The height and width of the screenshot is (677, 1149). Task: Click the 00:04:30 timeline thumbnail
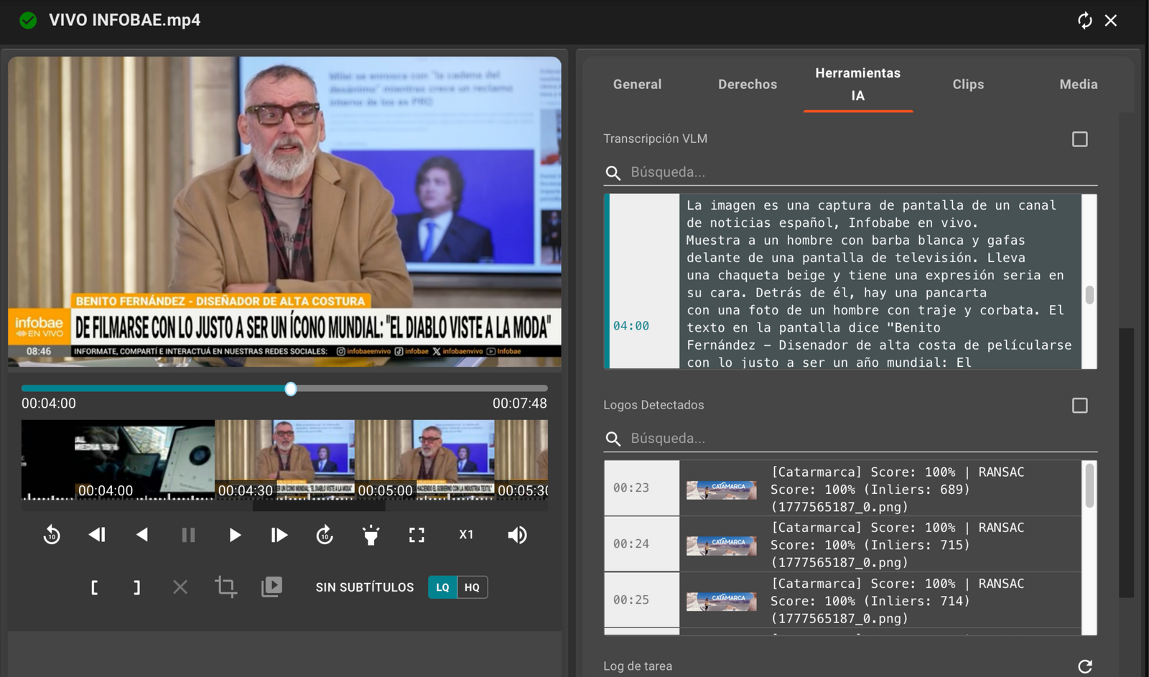coord(284,459)
